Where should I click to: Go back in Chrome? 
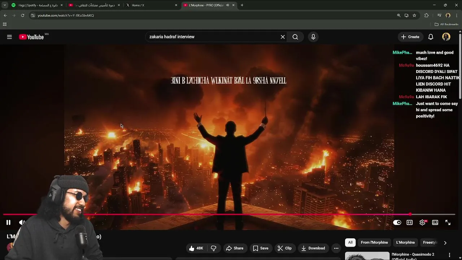click(x=5, y=16)
